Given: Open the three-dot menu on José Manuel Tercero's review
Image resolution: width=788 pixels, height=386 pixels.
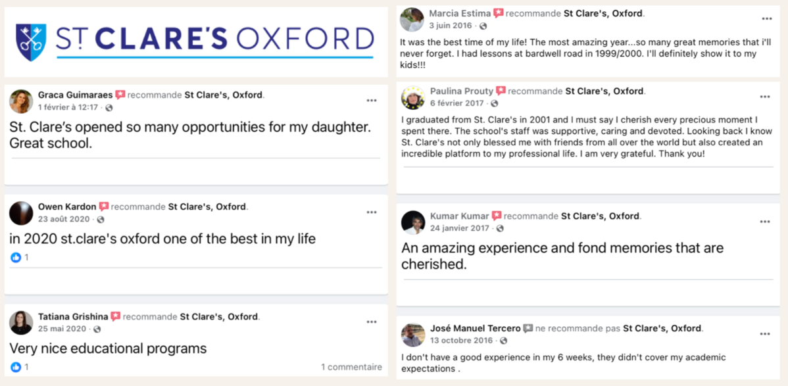Looking at the screenshot, I should tap(764, 334).
